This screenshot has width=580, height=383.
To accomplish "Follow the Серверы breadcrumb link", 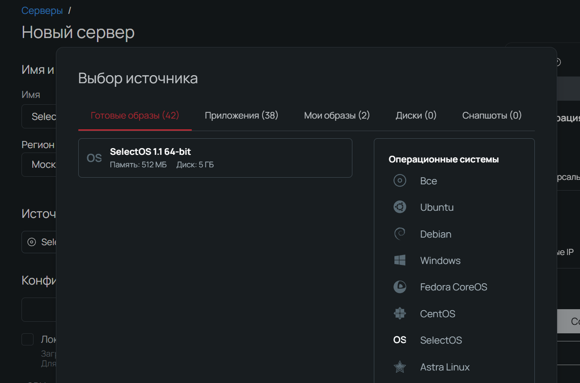I will pyautogui.click(x=42, y=11).
